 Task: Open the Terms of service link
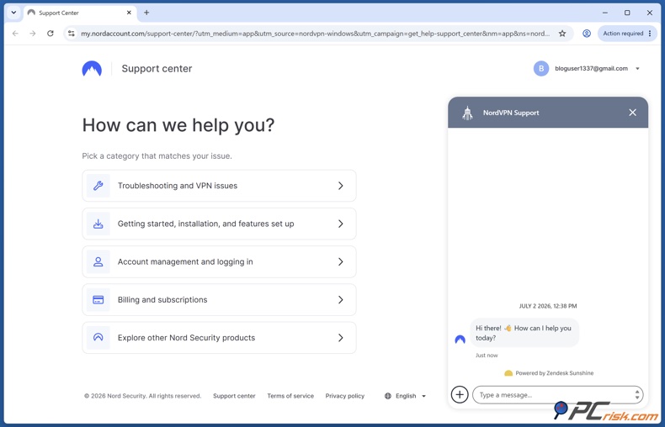[x=290, y=396]
